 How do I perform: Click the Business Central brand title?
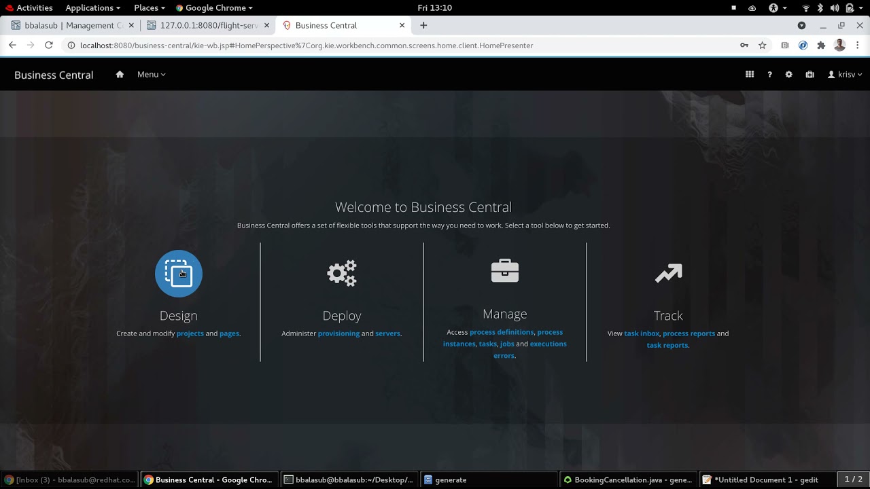[54, 75]
